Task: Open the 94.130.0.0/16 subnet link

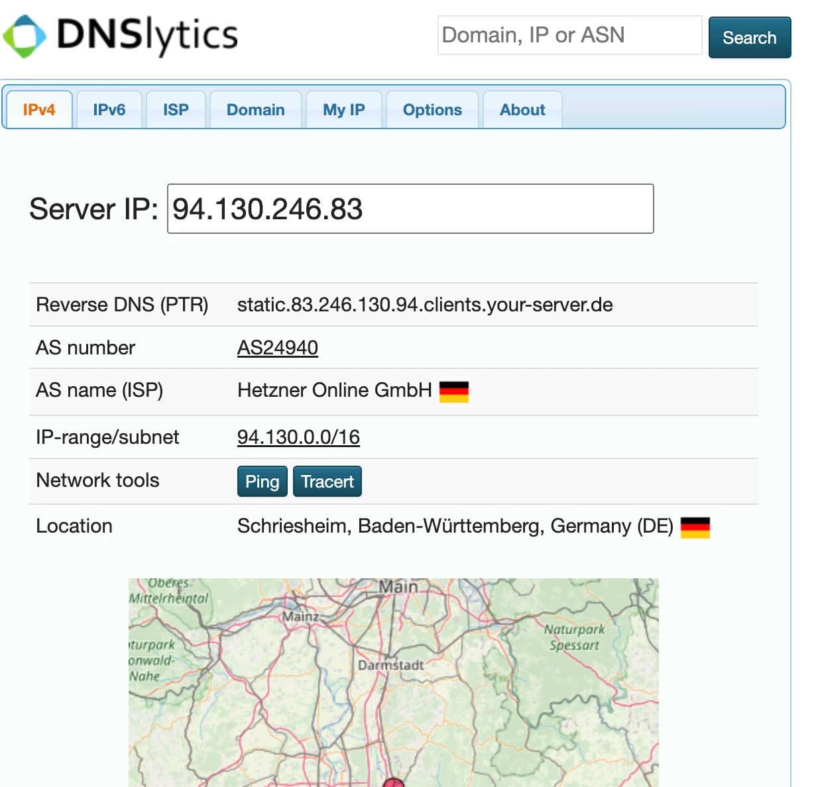Action: (298, 437)
